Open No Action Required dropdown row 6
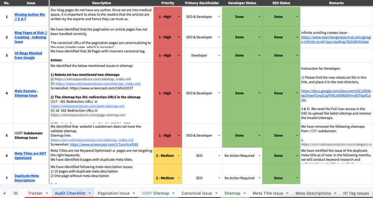Screen dimensions: 373x198 click(259, 156)
